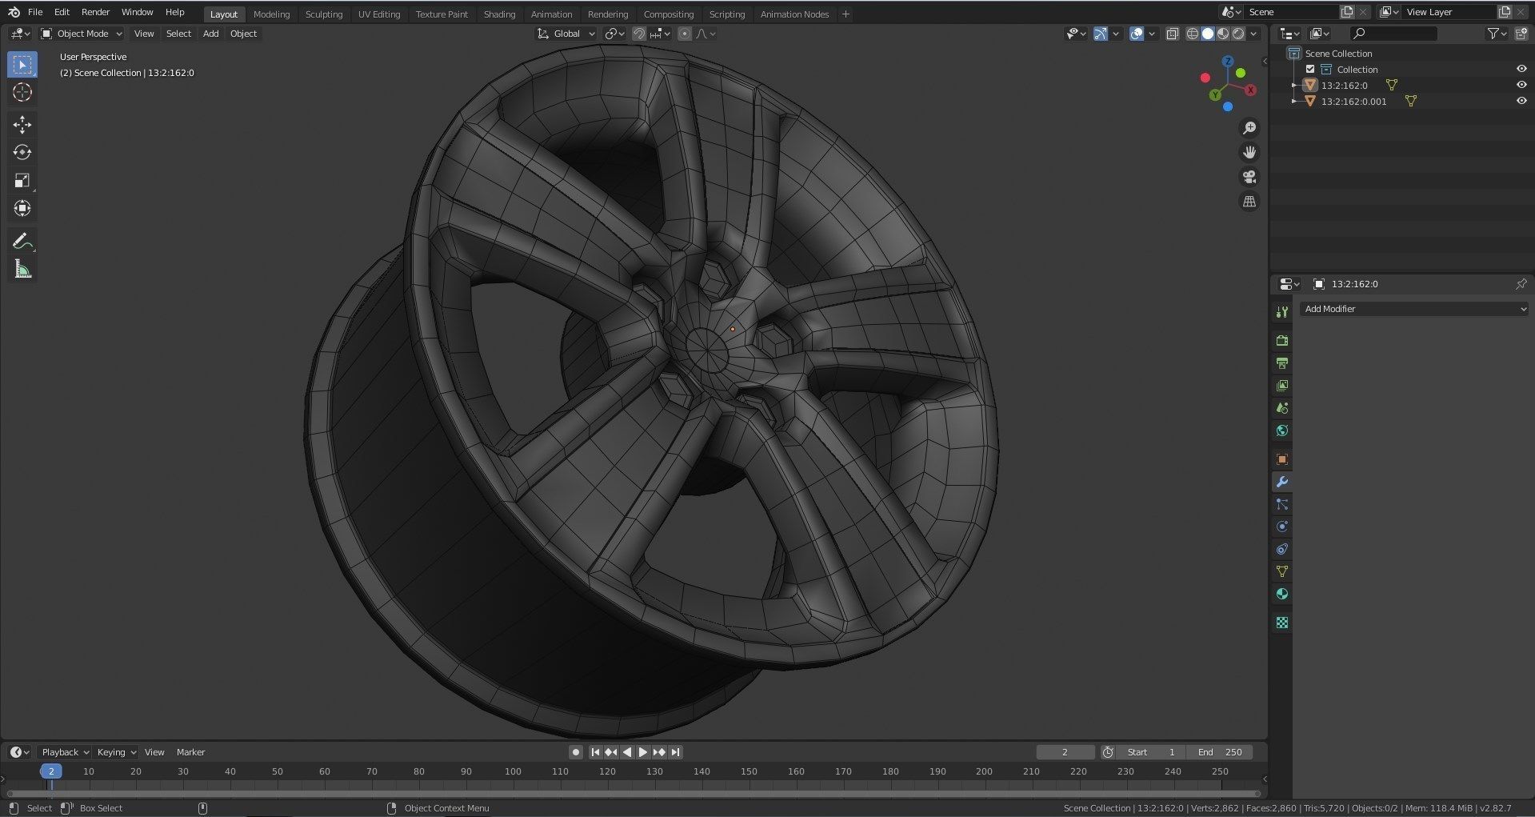Choose the Rotate tool
This screenshot has height=817, width=1535.
pyautogui.click(x=22, y=152)
